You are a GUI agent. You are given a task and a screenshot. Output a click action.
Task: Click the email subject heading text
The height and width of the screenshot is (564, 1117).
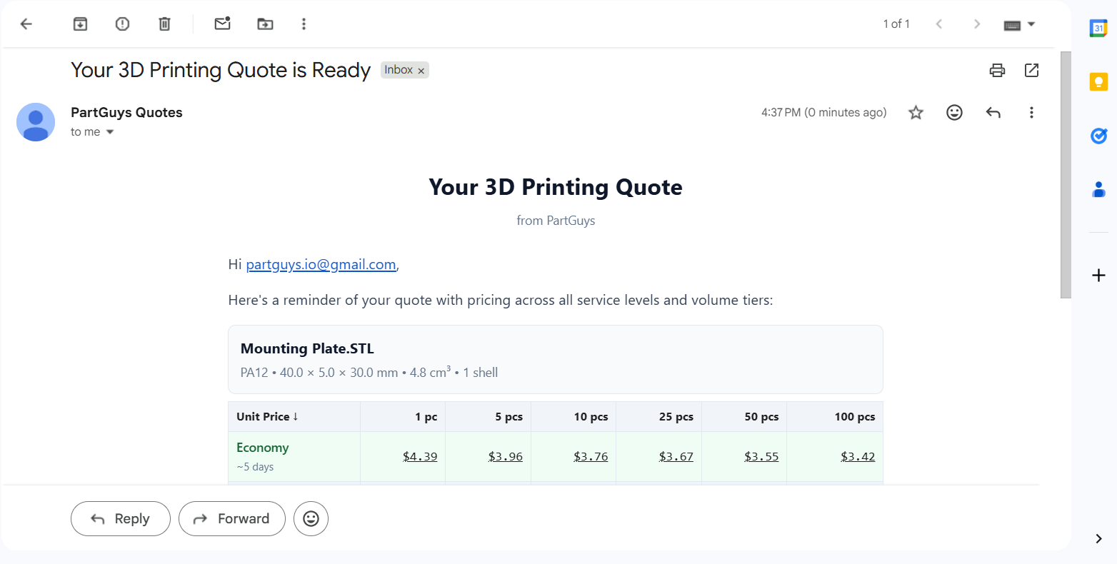(221, 71)
